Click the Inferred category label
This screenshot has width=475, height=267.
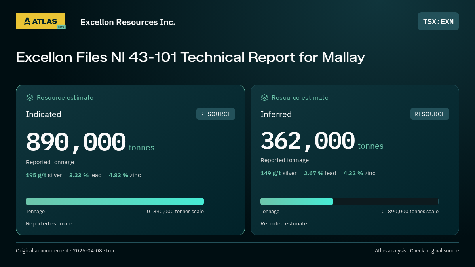pos(276,114)
